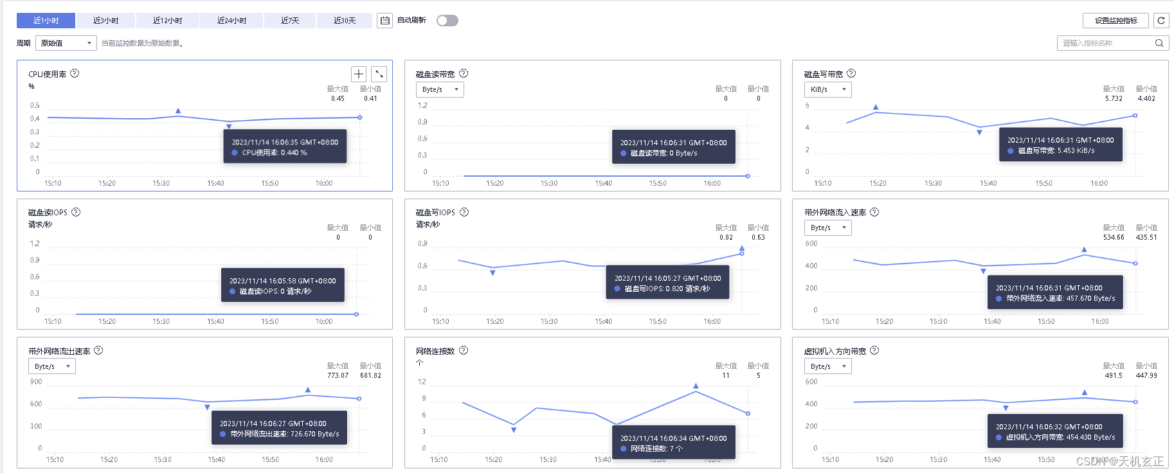
Task: Click the help icon beside 磁盘读IOPS
Action: point(76,212)
